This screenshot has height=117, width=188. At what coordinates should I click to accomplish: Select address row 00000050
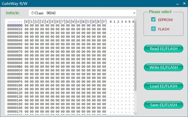pyautogui.click(x=15, y=44)
